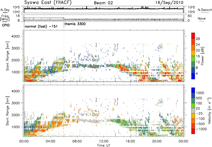Click the '16:00' time tick label

pyautogui.click(x=130, y=141)
